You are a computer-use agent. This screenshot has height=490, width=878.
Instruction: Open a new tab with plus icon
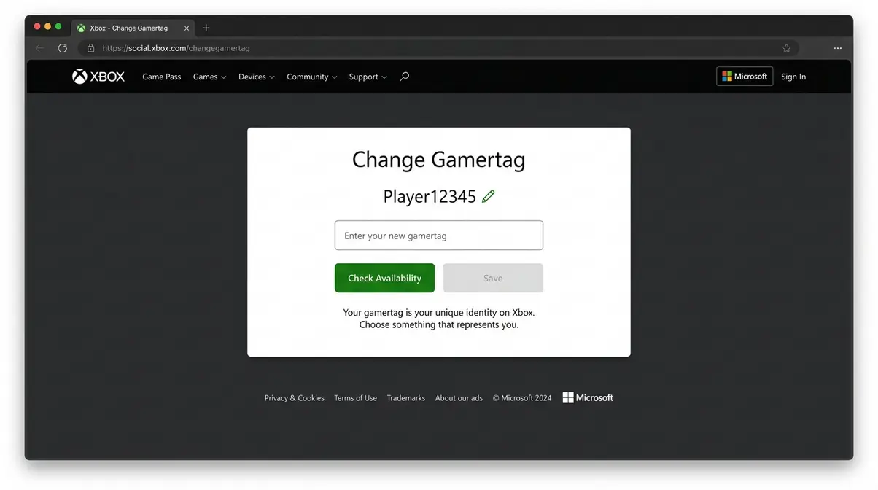click(206, 28)
